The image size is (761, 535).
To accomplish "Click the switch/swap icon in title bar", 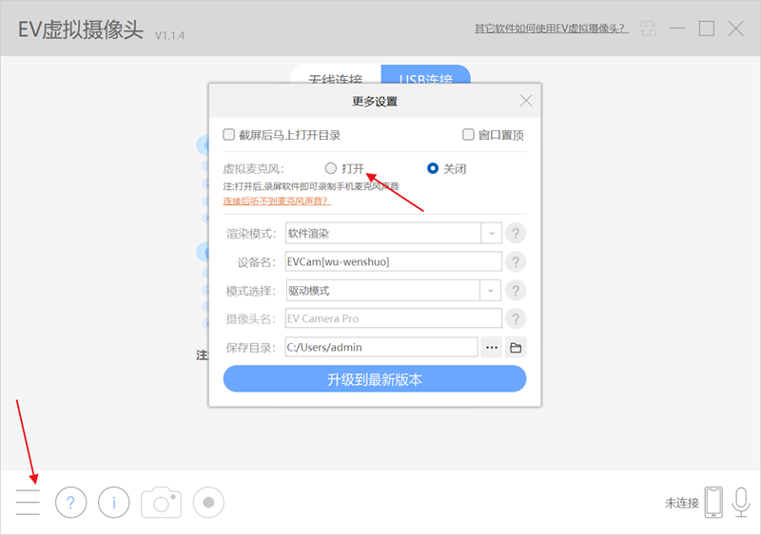I will pyautogui.click(x=648, y=29).
